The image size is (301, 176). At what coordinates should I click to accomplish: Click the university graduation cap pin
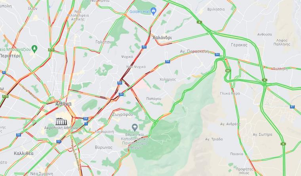pyautogui.click(x=135, y=127)
